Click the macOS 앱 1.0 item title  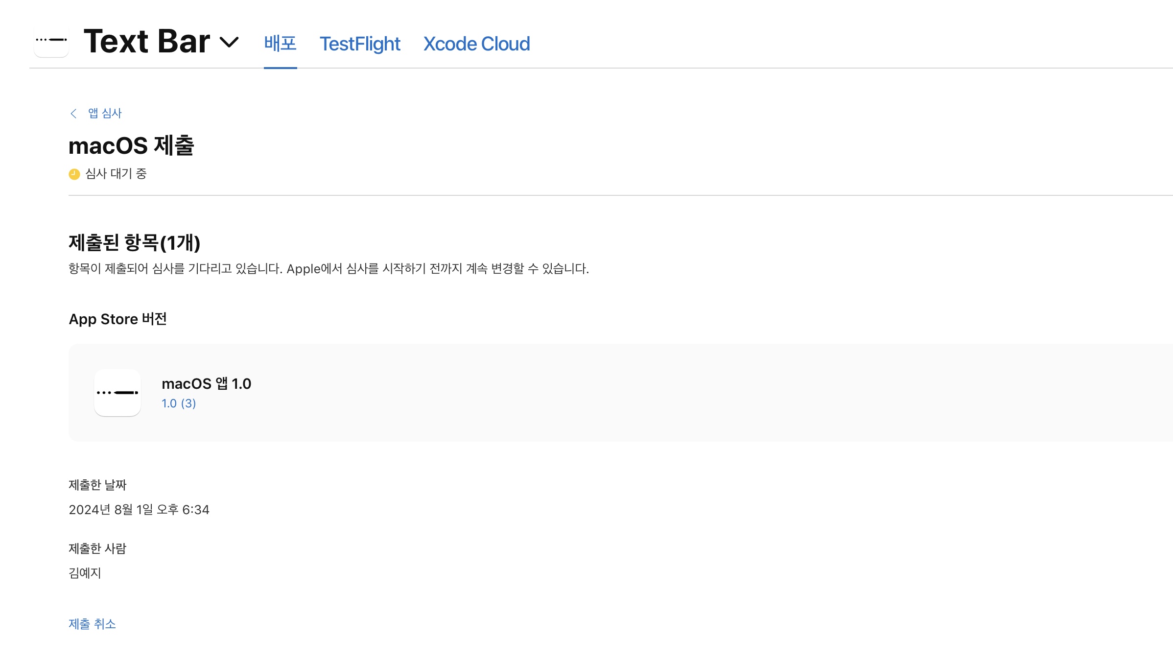(x=207, y=383)
